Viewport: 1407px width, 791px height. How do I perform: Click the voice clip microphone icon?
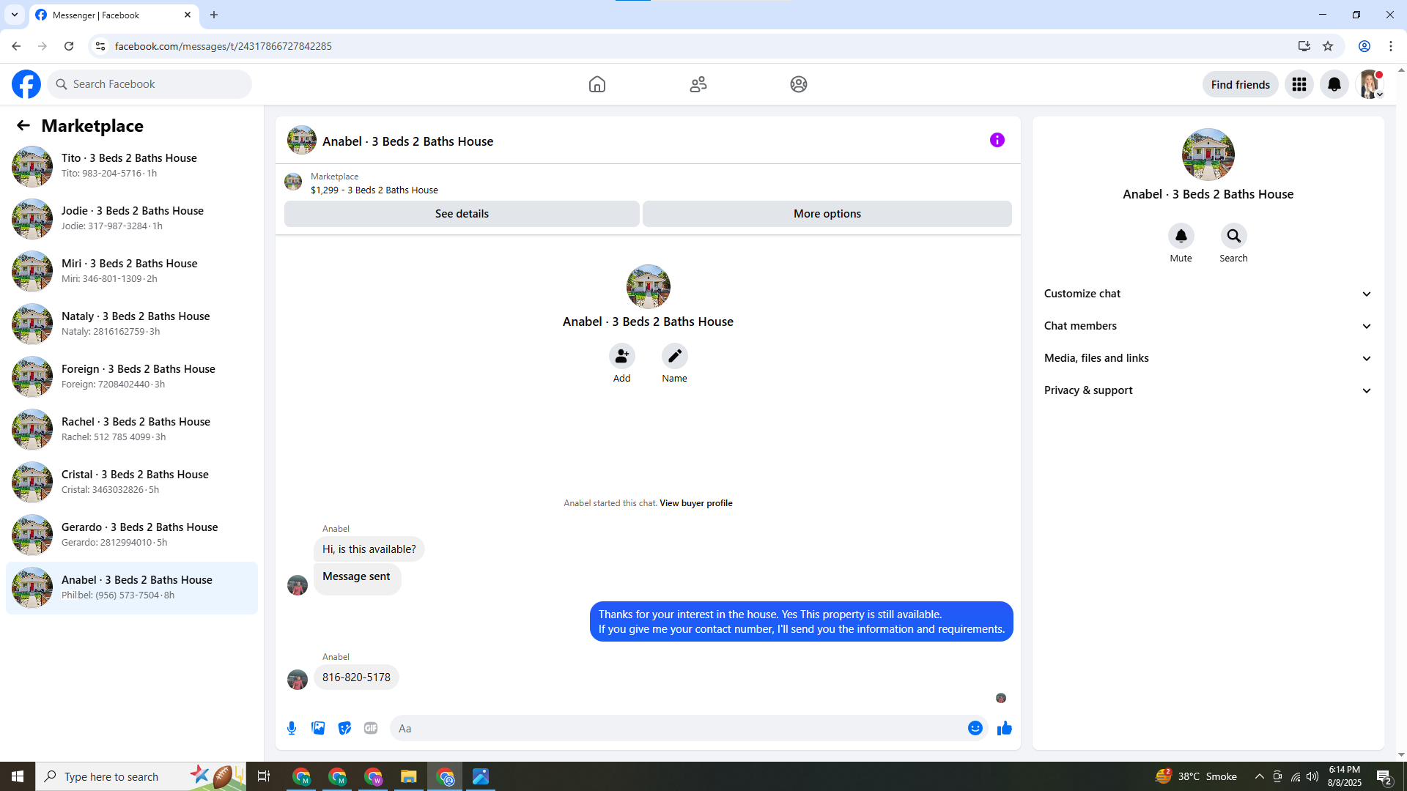[292, 728]
